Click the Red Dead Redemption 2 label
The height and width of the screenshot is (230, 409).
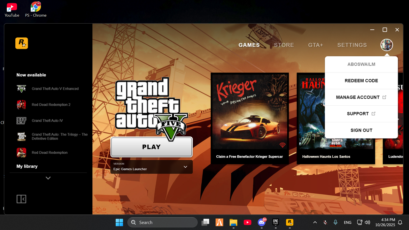[51, 105]
